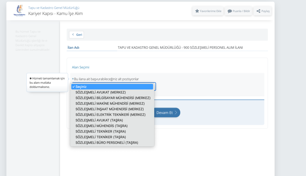Image resolution: width=306 pixels, height=176 pixels.
Task: Click the Kariyer Kapısı - Kamu İşe Alım title
Action: coord(56,13)
